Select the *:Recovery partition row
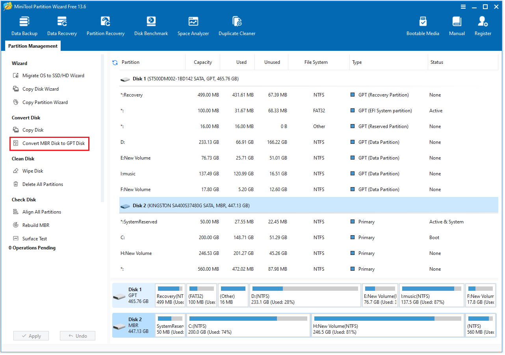Viewport: 505px width, 355px height. [309, 95]
